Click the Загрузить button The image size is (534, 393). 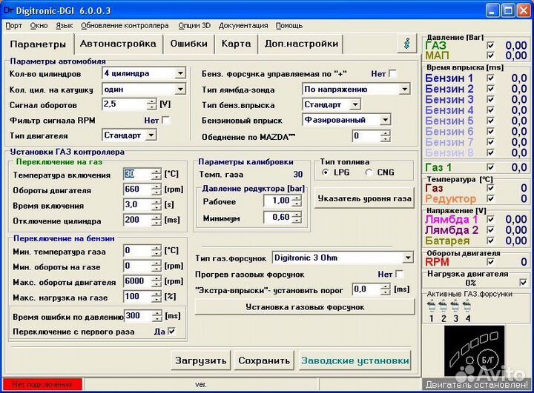pos(200,360)
